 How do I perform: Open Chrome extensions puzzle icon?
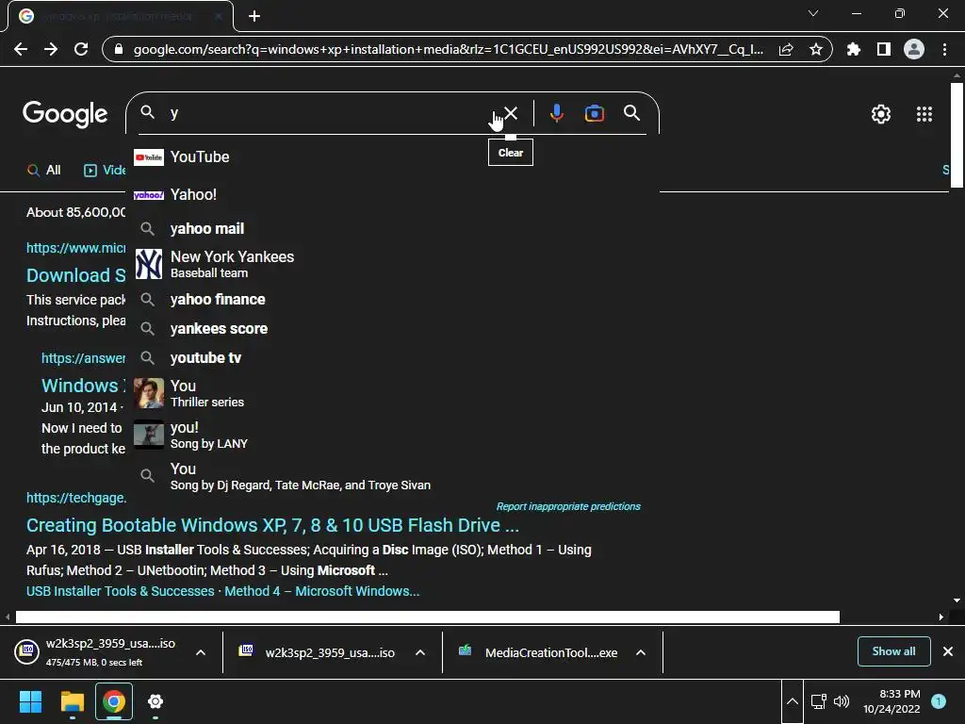(854, 49)
